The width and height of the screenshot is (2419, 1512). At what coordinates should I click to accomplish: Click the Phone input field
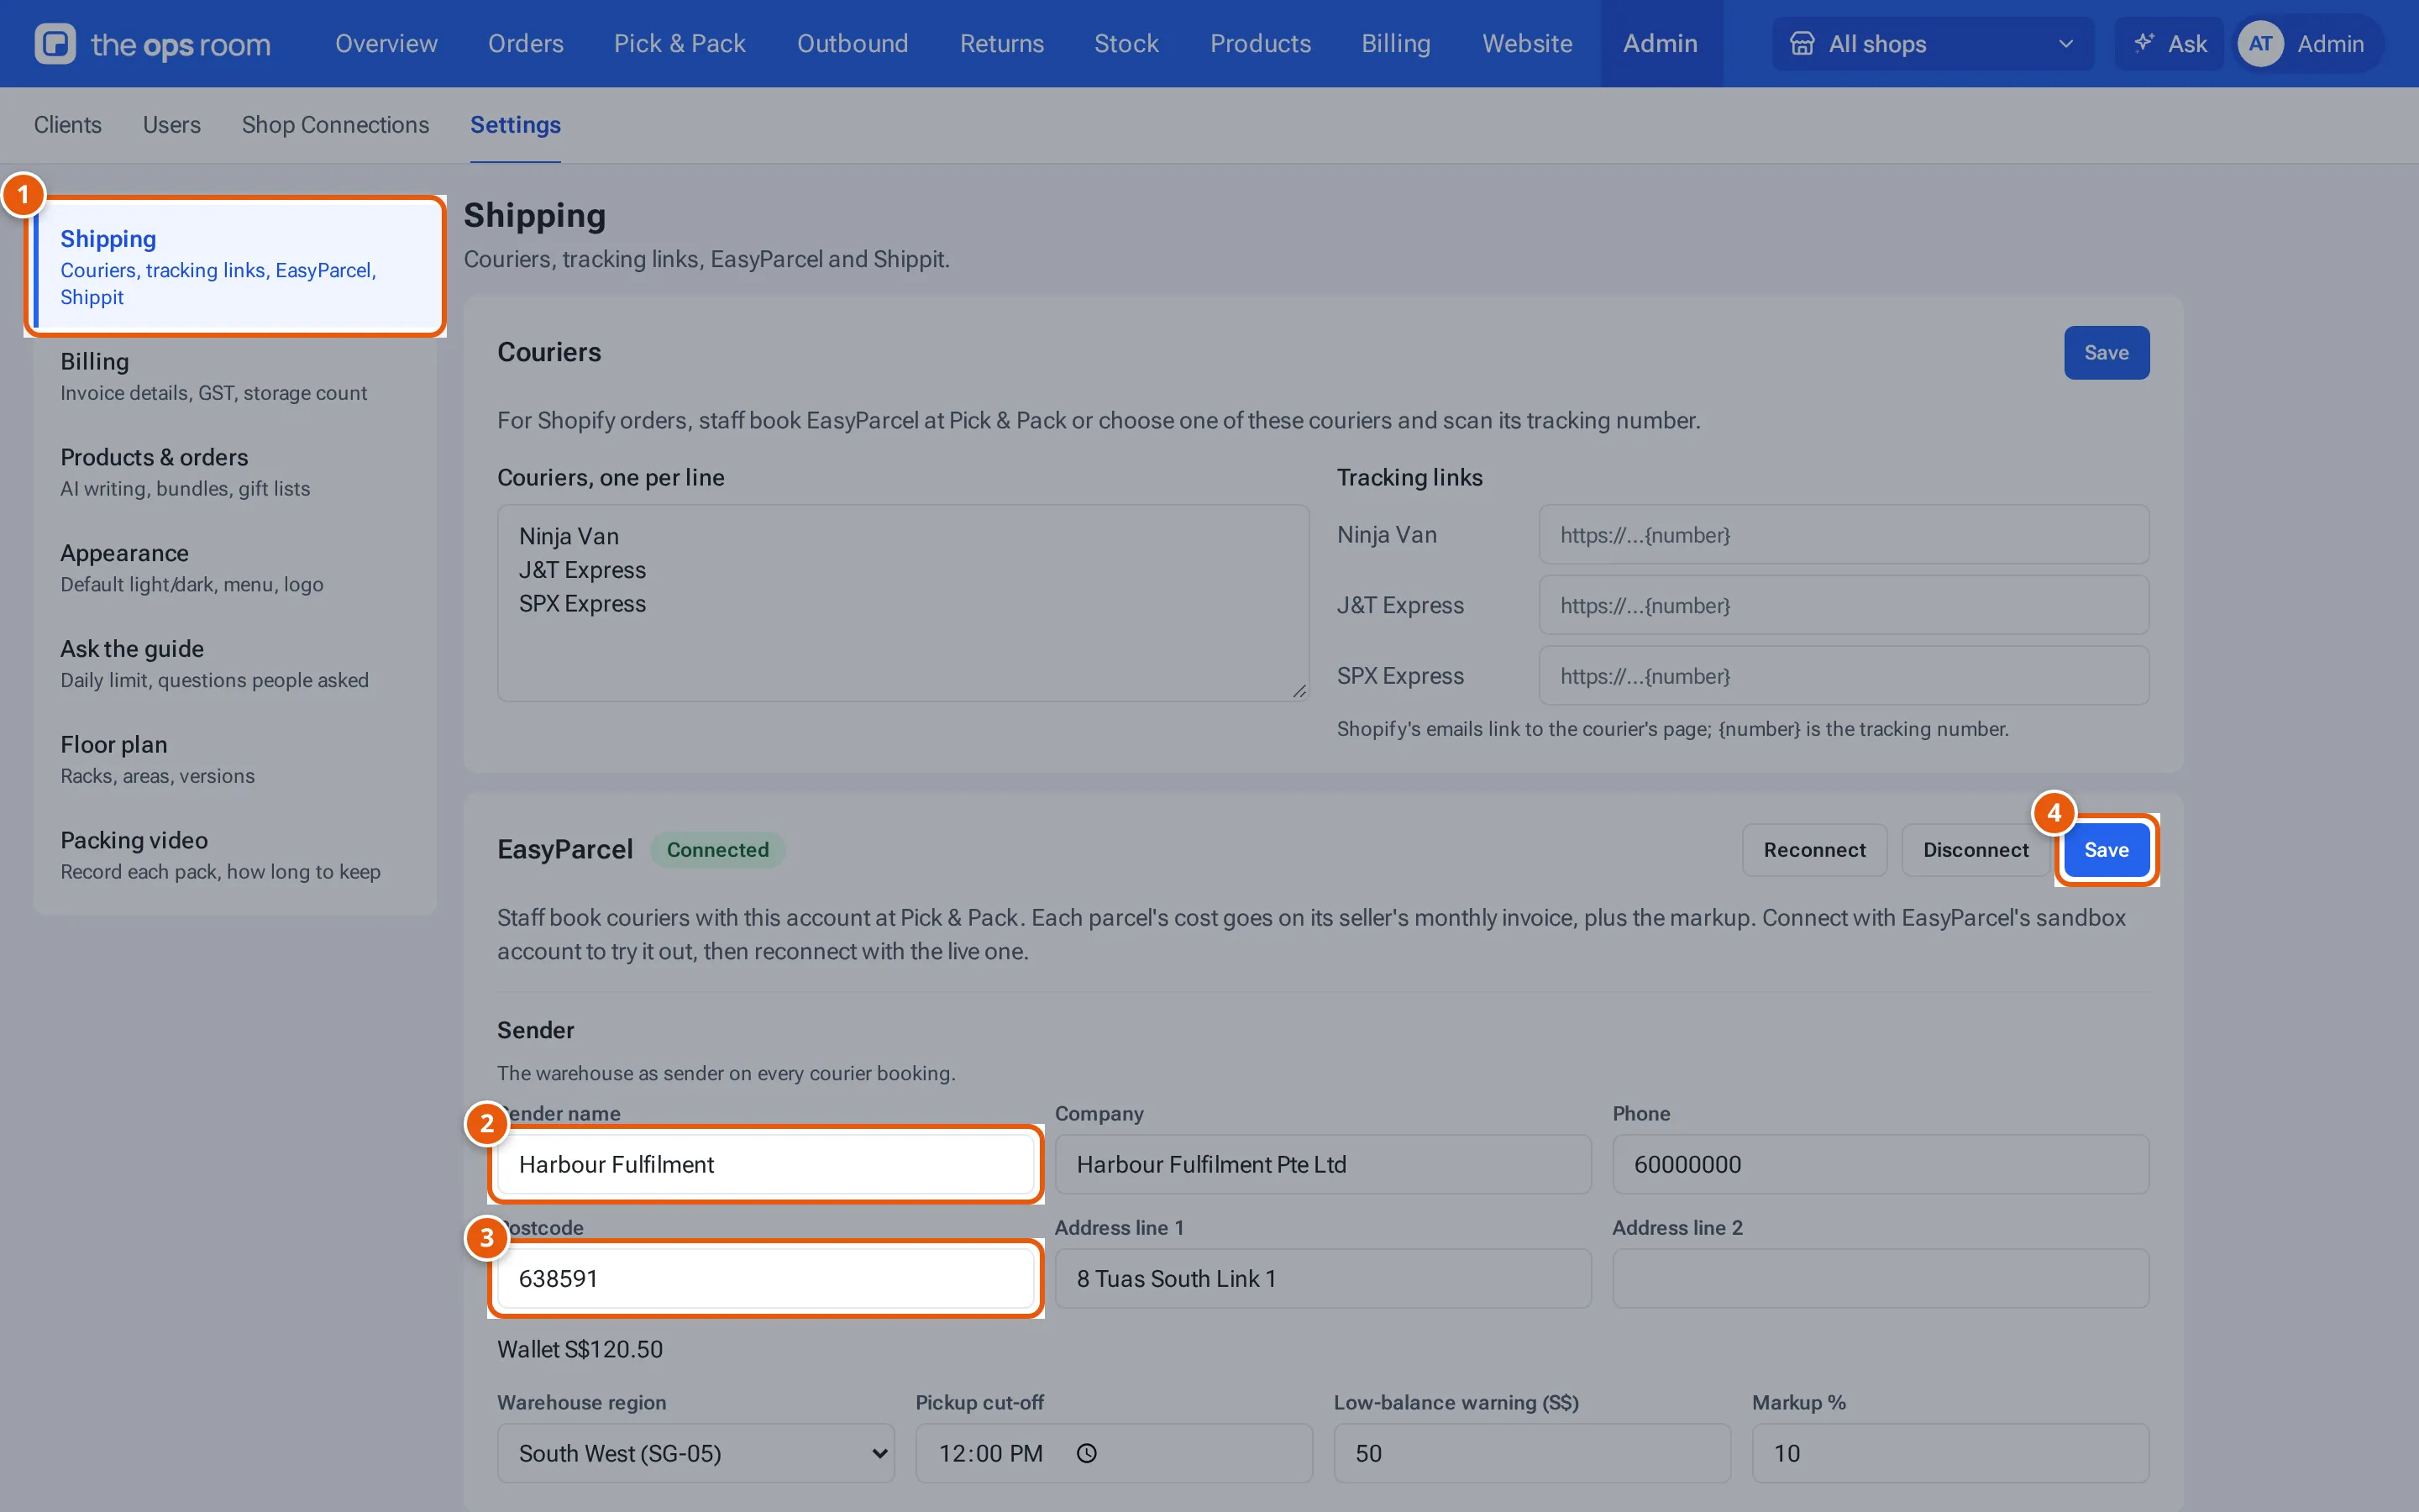(1881, 1164)
